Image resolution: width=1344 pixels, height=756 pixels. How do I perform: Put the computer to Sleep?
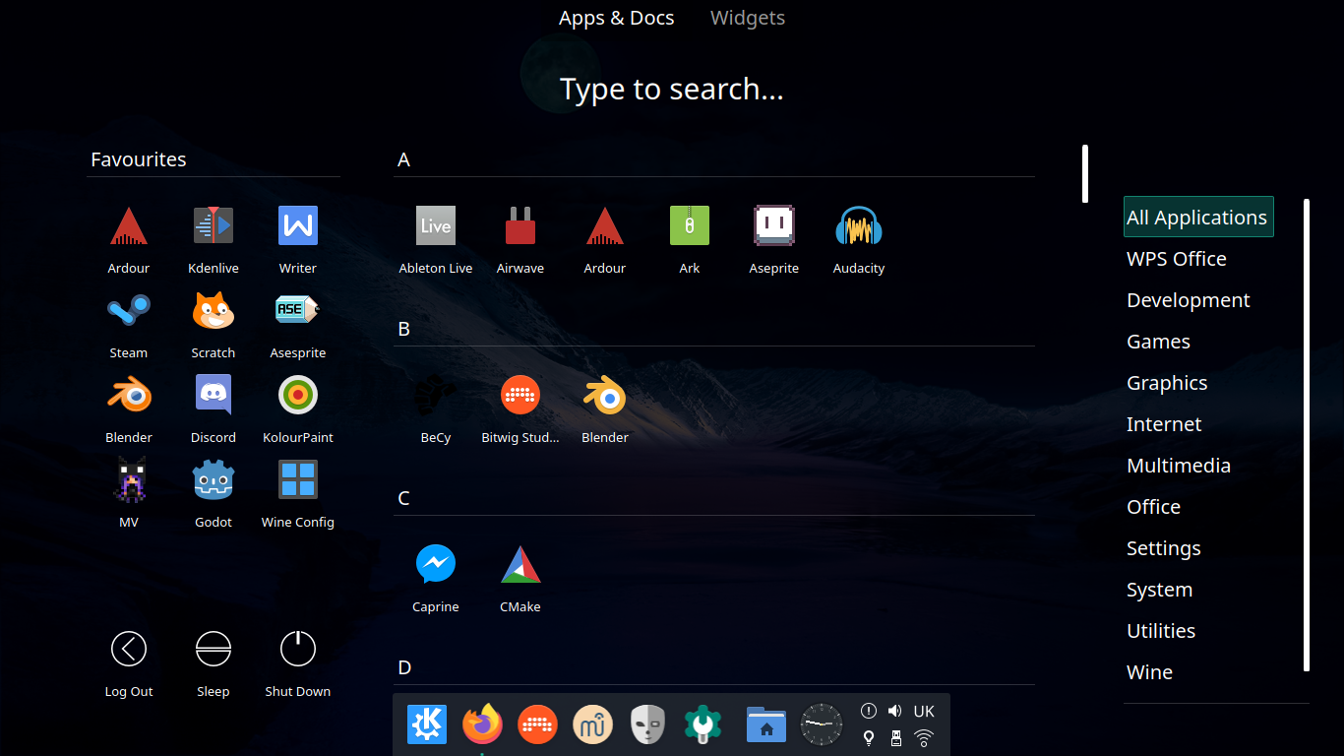(x=214, y=662)
